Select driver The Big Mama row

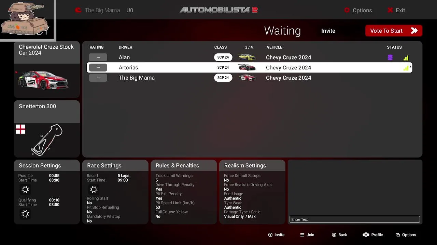pyautogui.click(x=249, y=78)
